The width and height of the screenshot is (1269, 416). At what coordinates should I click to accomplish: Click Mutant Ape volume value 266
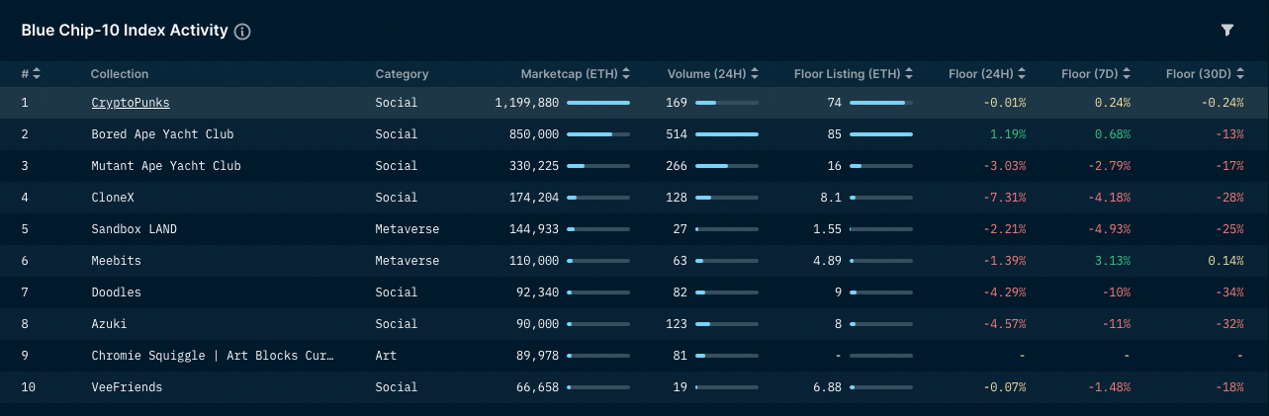(x=677, y=166)
